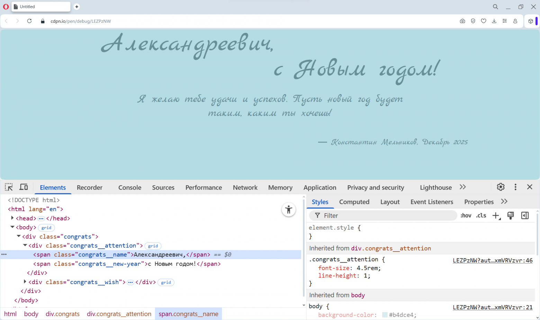This screenshot has width=540, height=320.
Task: Switch to the Console tab
Action: pos(130,188)
